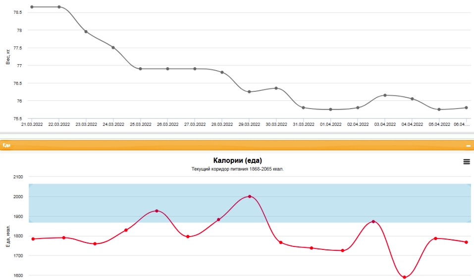
Task: Select weight data point for 29.03.2022
Action: [250, 92]
